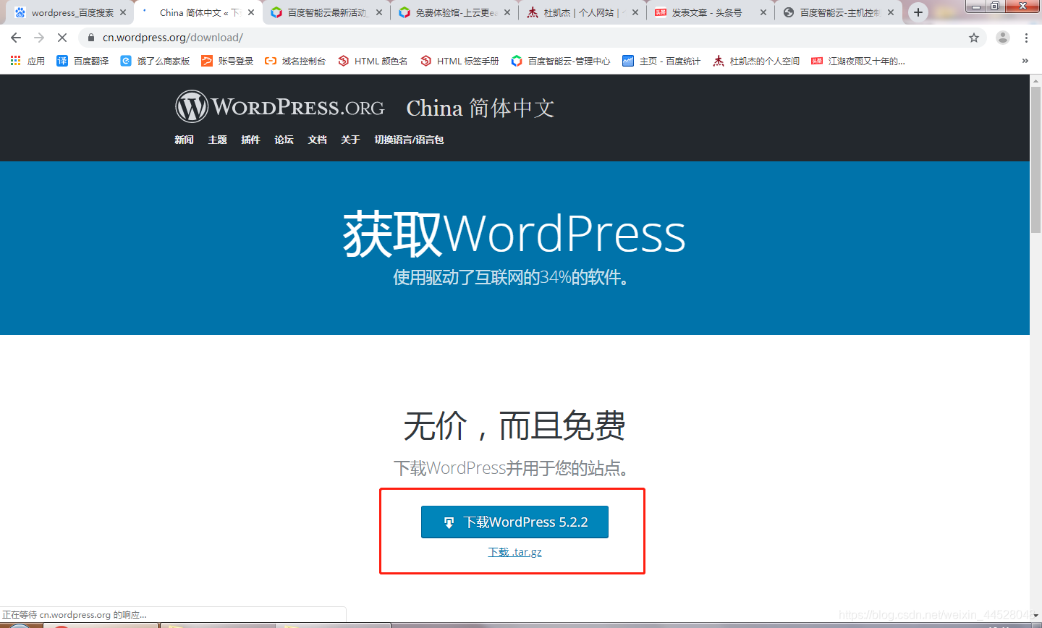Open 主题 in site navigation
Image resolution: width=1042 pixels, height=628 pixels.
[x=217, y=140]
